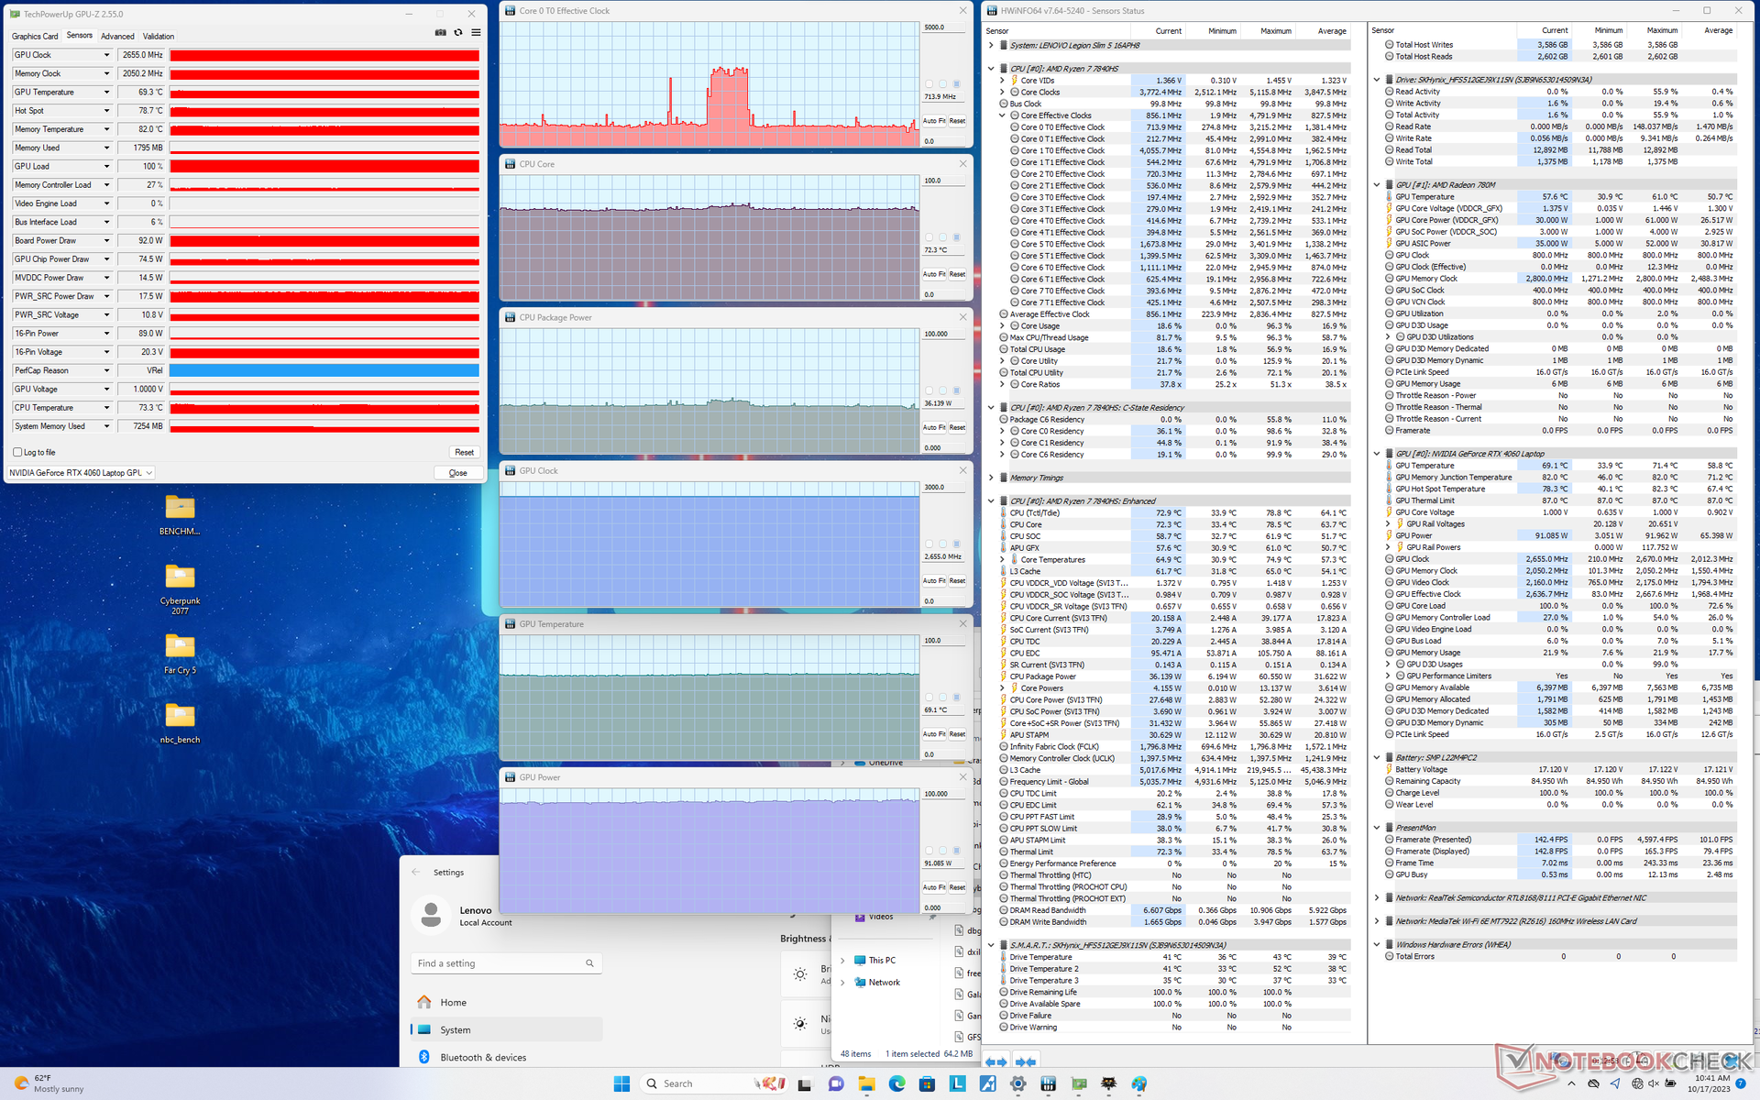Select Network in File Explorer tree
The height and width of the screenshot is (1100, 1760).
point(885,982)
